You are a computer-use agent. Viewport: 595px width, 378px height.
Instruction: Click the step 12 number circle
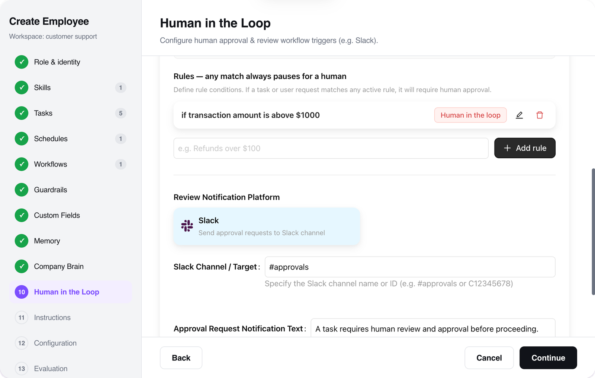point(22,343)
